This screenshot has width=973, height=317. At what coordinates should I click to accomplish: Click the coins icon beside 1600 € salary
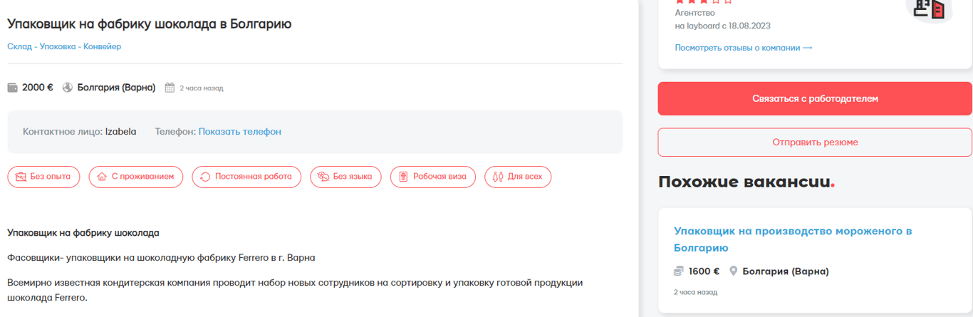679,271
